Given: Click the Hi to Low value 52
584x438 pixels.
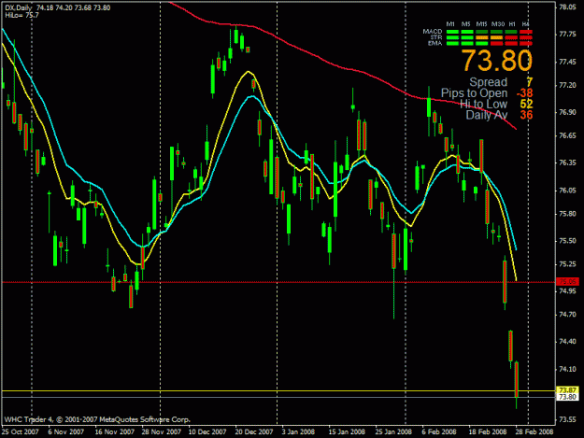Looking at the screenshot, I should coord(527,105).
